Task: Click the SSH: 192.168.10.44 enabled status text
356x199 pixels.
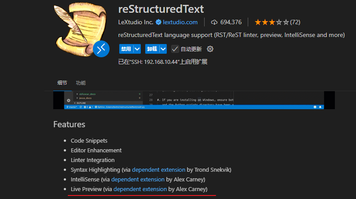Action: 163,62
